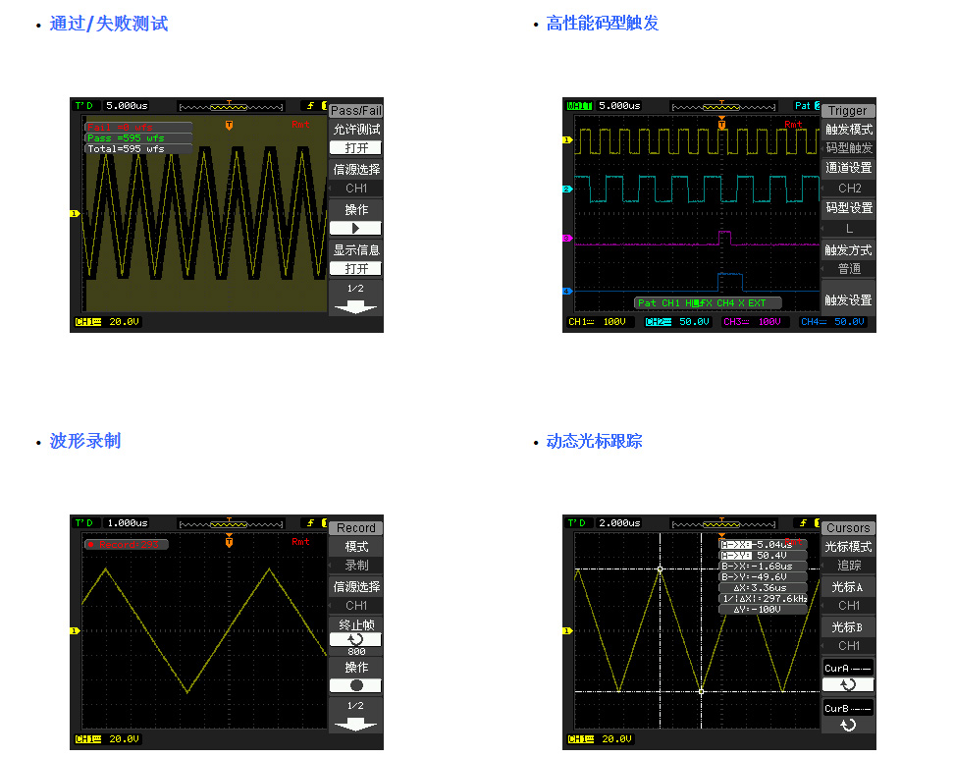Viewport: 954px width, 758px height.
Task: Open the 动态光标跟踪 heading link
Action: click(x=594, y=441)
